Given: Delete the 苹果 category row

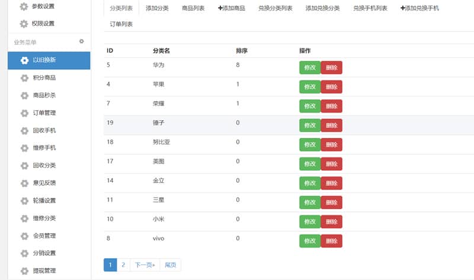Looking at the screenshot, I should (x=332, y=86).
